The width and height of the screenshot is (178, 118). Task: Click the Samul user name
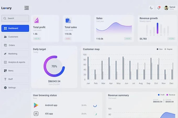[172, 7]
